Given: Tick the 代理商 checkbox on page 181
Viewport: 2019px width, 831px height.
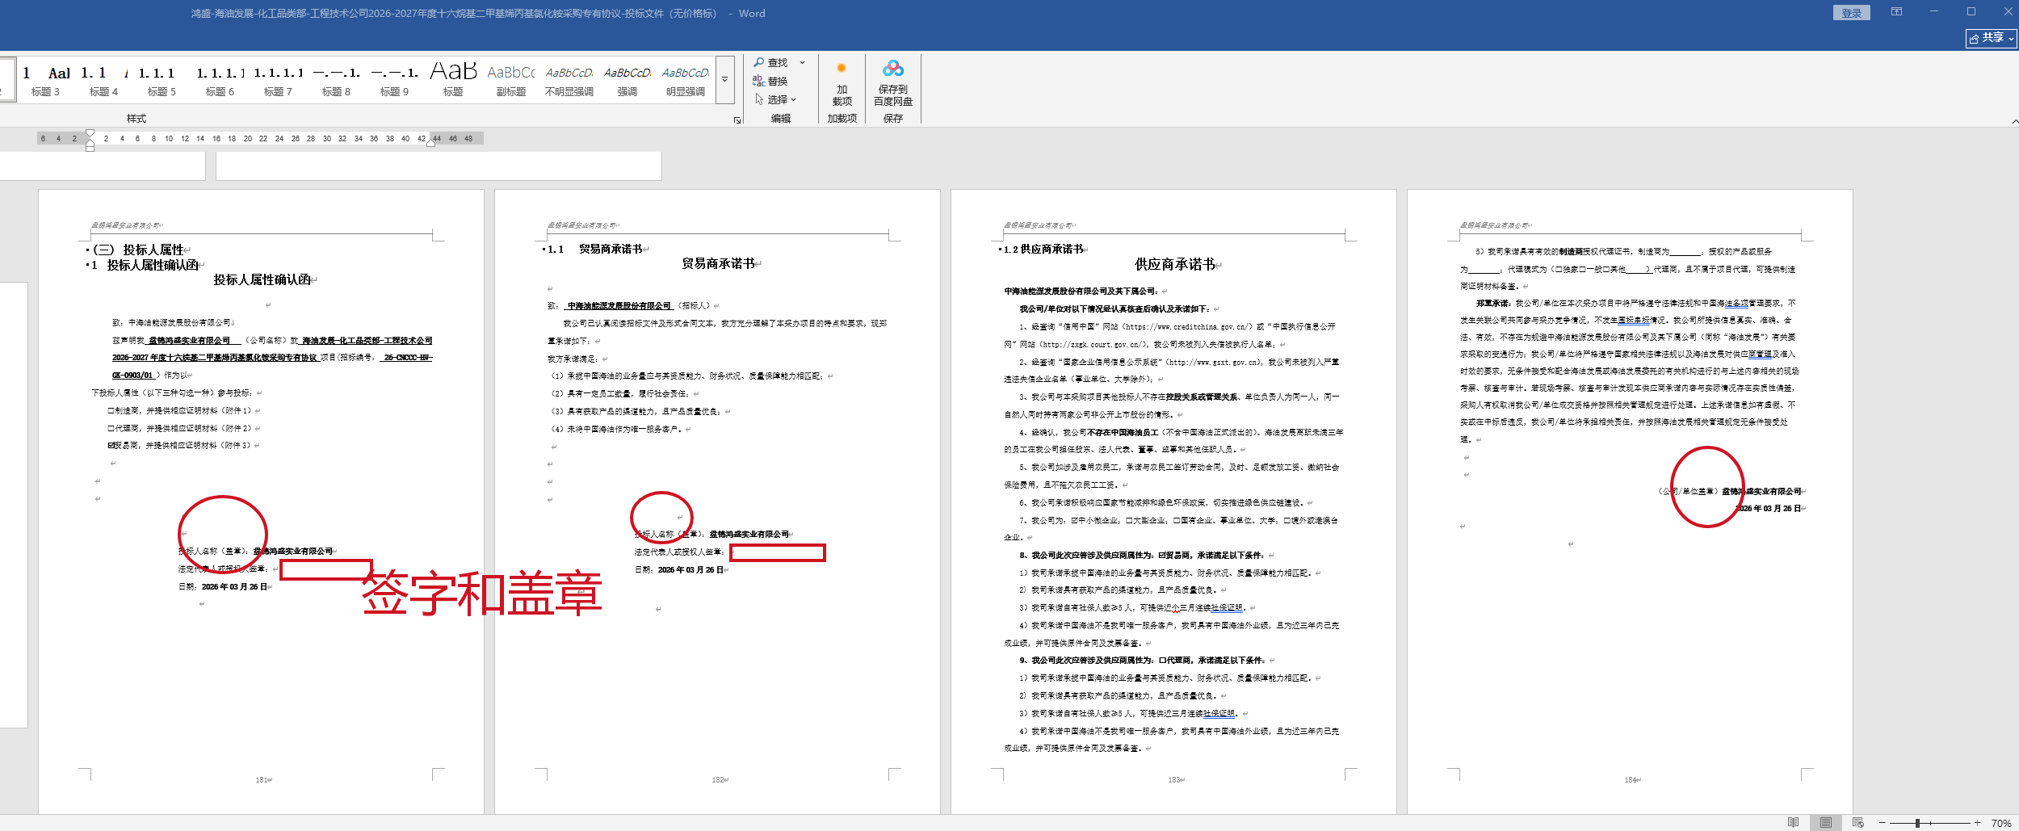Looking at the screenshot, I should [x=111, y=429].
